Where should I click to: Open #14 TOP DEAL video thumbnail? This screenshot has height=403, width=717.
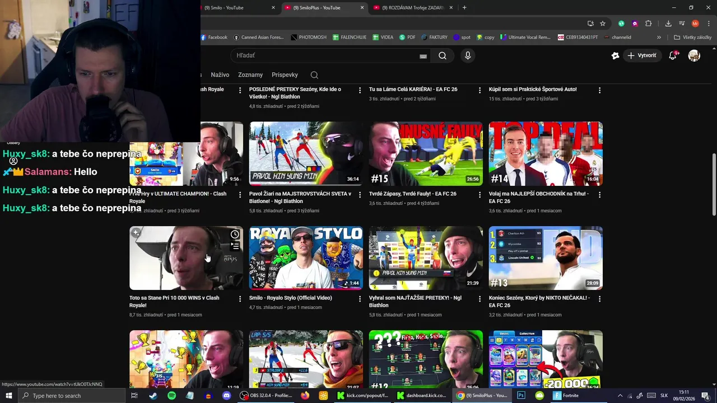coord(546,153)
